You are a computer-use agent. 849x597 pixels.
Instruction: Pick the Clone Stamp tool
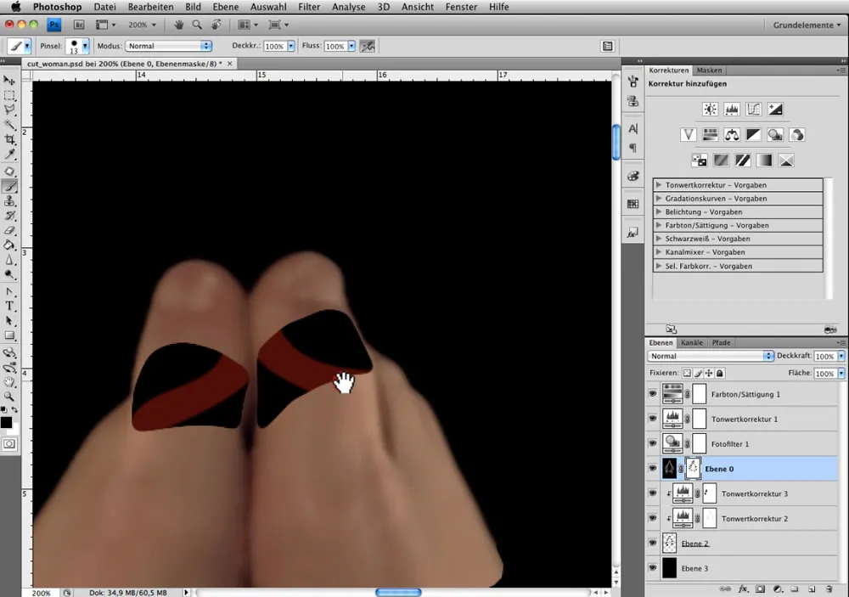click(x=10, y=201)
